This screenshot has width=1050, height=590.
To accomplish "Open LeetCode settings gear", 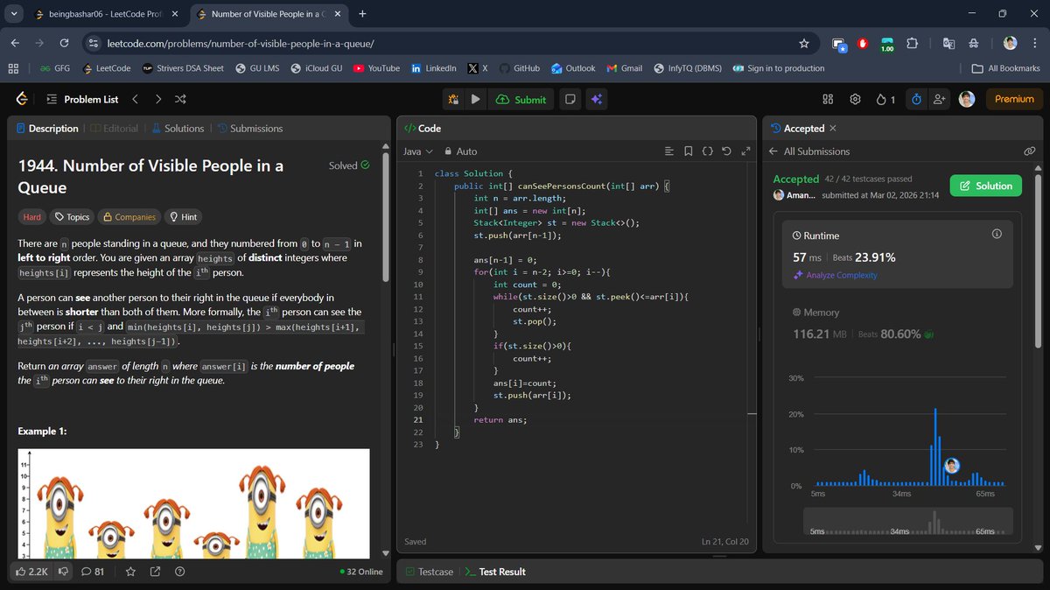I will click(x=855, y=99).
